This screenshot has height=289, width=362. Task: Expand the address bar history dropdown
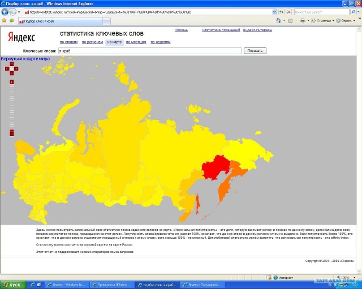coord(274,12)
